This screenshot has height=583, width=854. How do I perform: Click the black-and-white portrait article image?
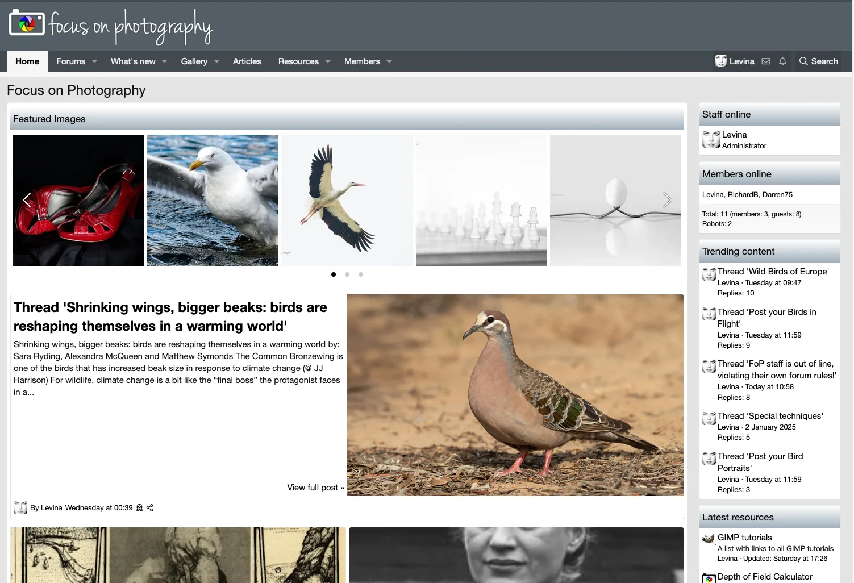tap(516, 555)
